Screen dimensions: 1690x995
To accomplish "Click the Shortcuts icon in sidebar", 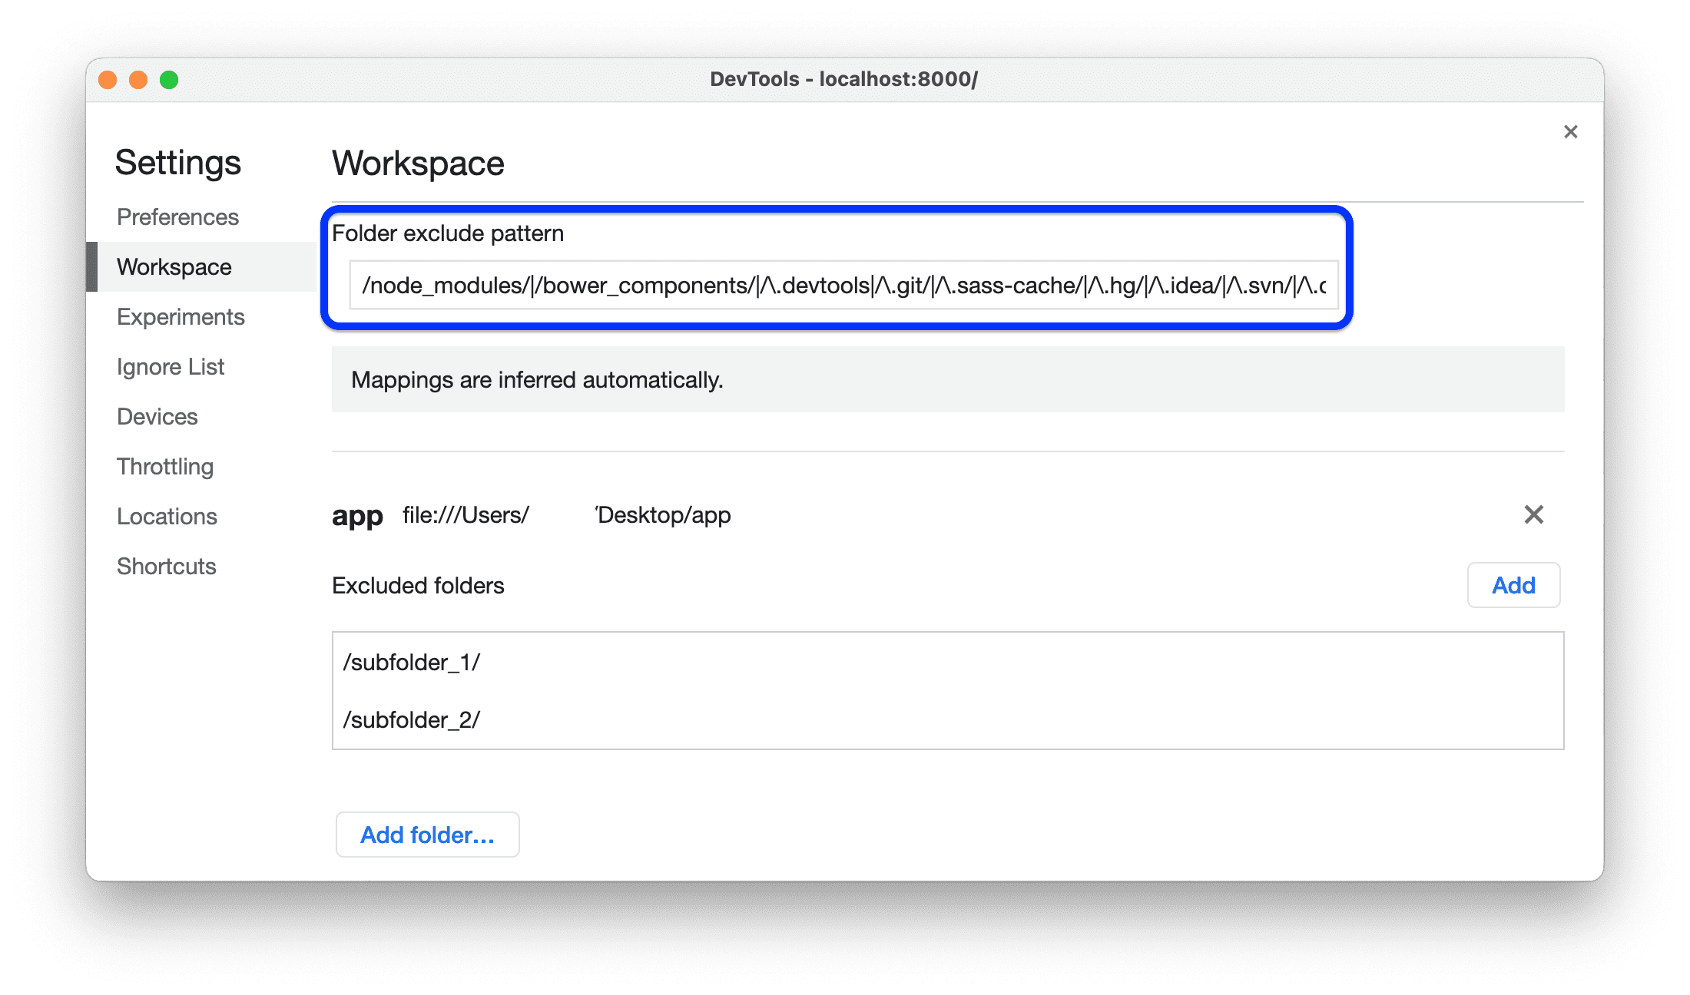I will point(167,565).
